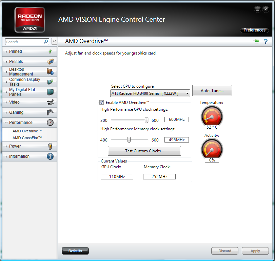Image resolution: width=275 pixels, height=261 pixels.
Task: Click the Presets icon in sidebar
Action: pos(50,62)
